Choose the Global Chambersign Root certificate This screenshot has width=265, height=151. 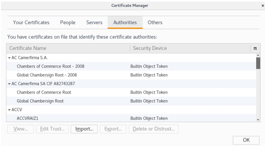[40, 101]
